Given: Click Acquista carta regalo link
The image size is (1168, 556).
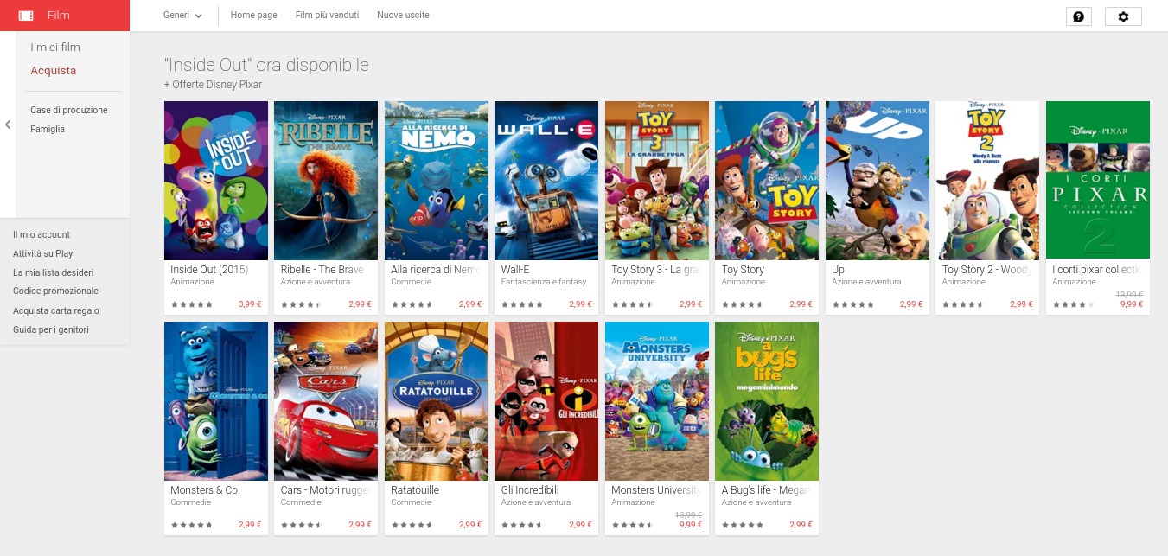Looking at the screenshot, I should (x=56, y=310).
